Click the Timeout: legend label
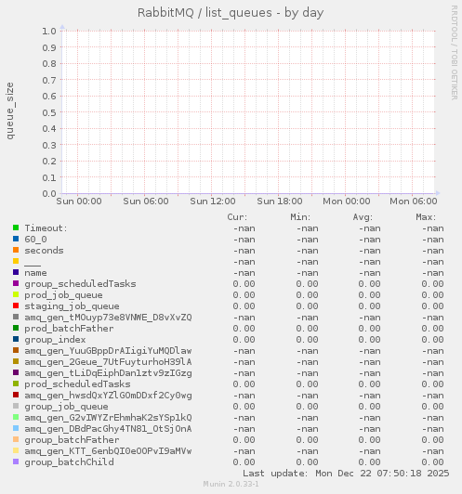This screenshot has height=494, width=462. point(46,228)
